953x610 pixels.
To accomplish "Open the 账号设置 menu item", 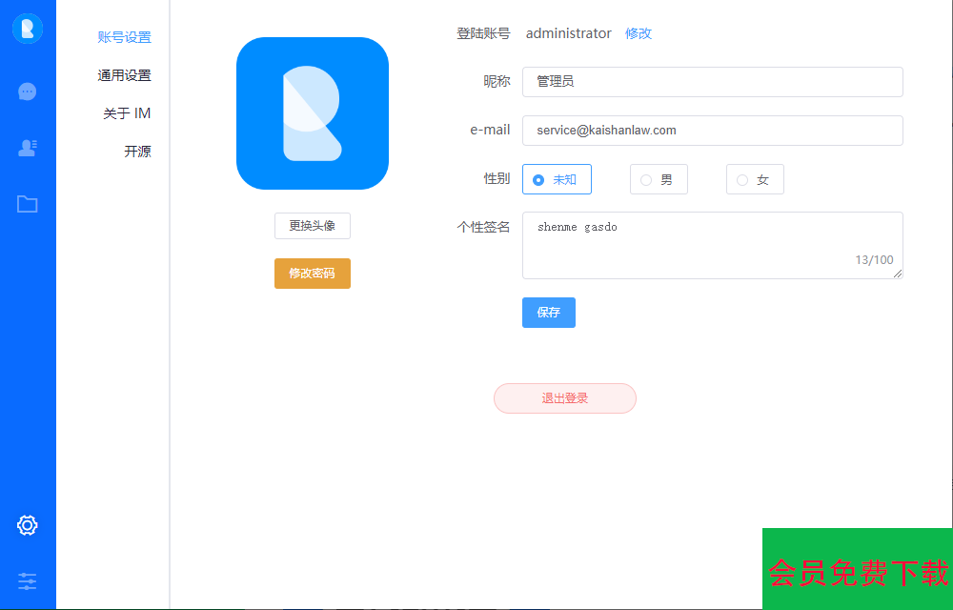I will pos(124,37).
